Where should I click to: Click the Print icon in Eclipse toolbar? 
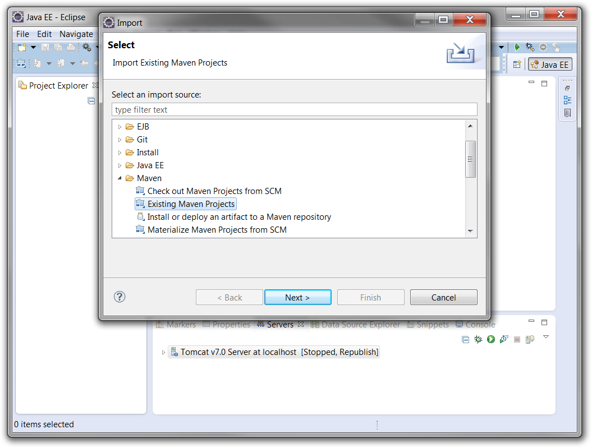pyautogui.click(x=71, y=47)
